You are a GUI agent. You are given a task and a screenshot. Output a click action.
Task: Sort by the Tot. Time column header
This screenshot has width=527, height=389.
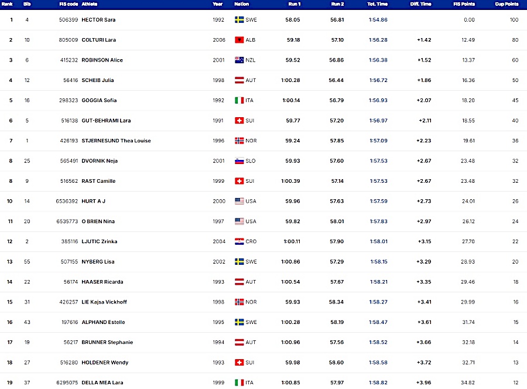coord(378,4)
